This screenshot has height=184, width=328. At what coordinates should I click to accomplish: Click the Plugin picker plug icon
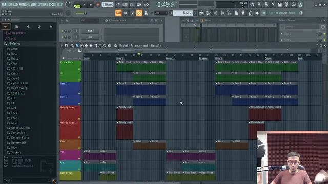[x=243, y=13]
